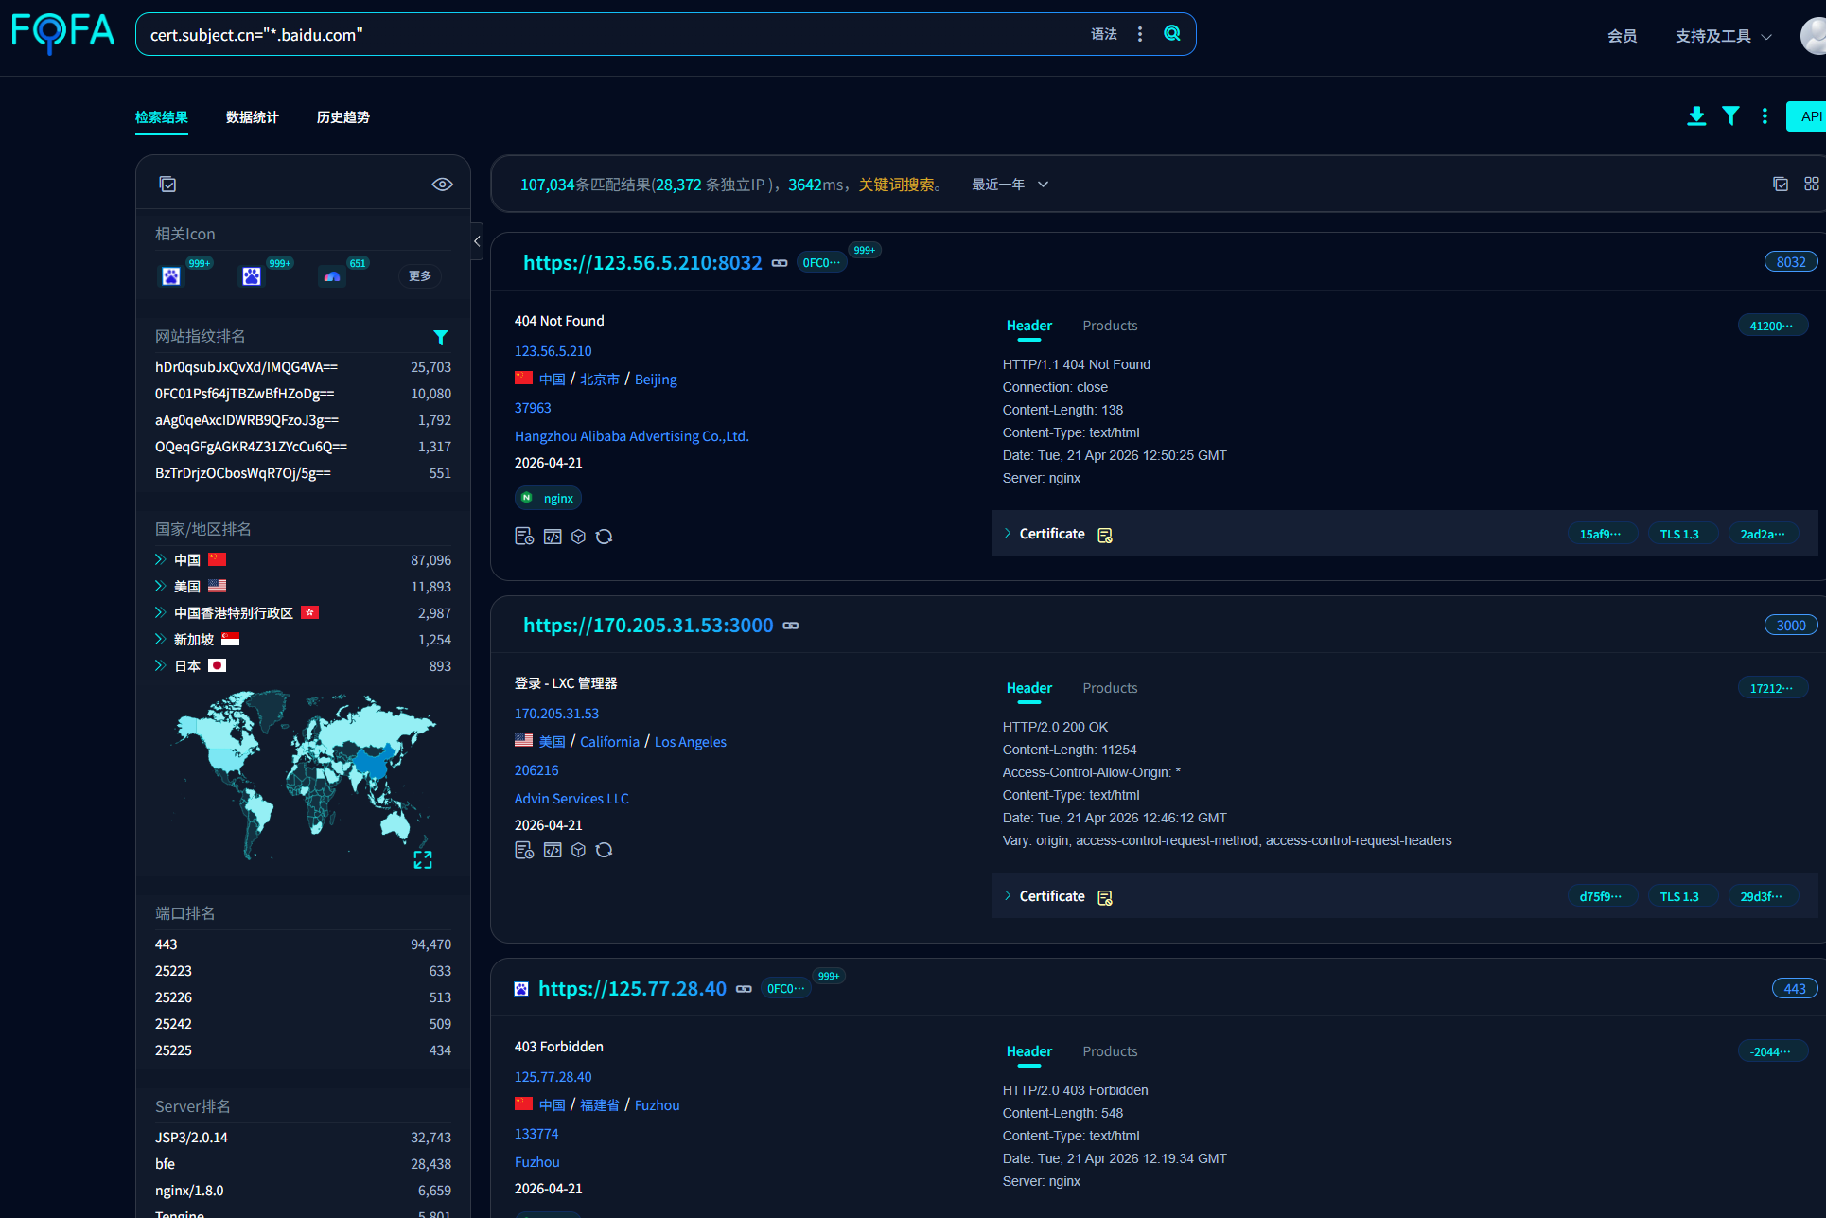1826x1218 pixels.
Task: Click the download results icon
Action: tap(1696, 116)
